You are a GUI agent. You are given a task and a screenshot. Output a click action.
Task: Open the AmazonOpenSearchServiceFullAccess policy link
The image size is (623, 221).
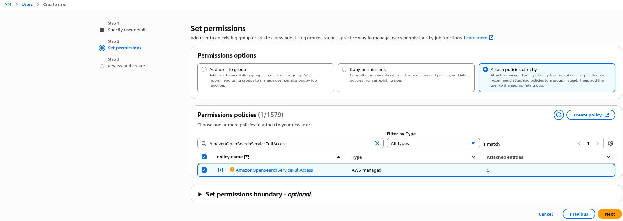point(274,170)
